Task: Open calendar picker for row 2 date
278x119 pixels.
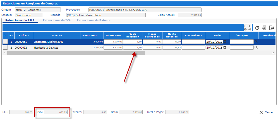Action: pos(225,47)
